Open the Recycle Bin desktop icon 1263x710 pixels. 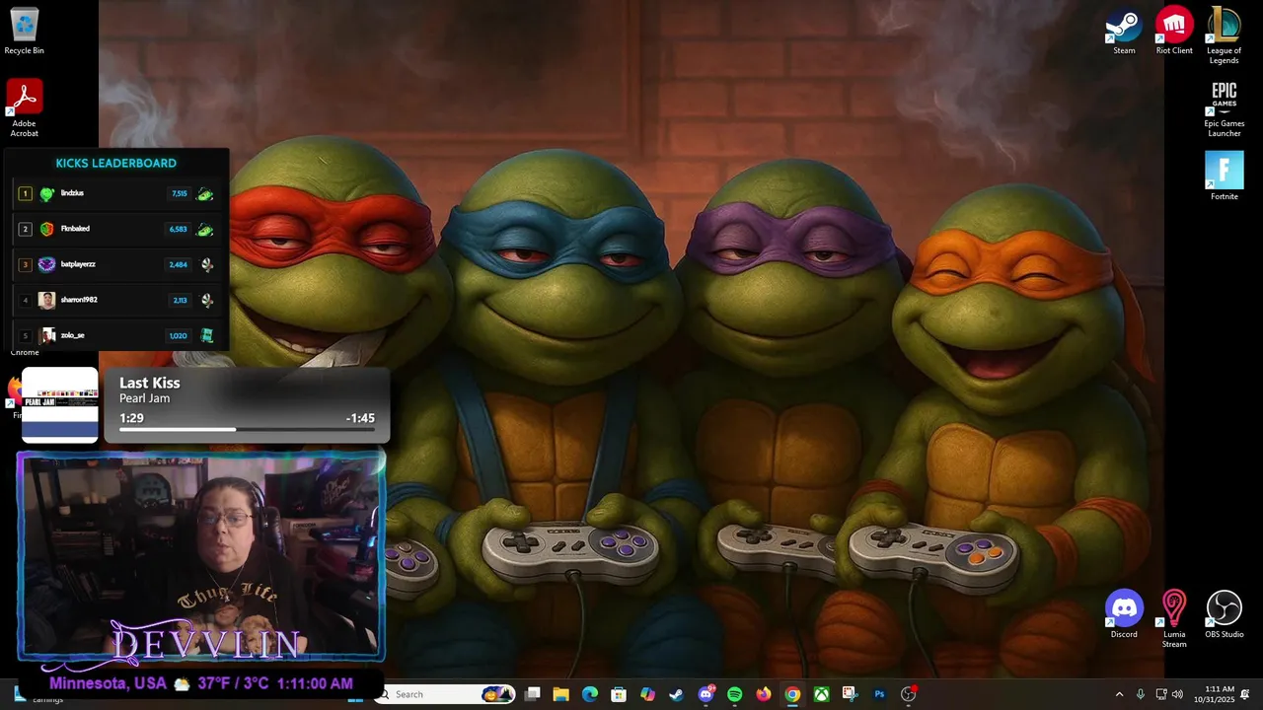pyautogui.click(x=24, y=31)
